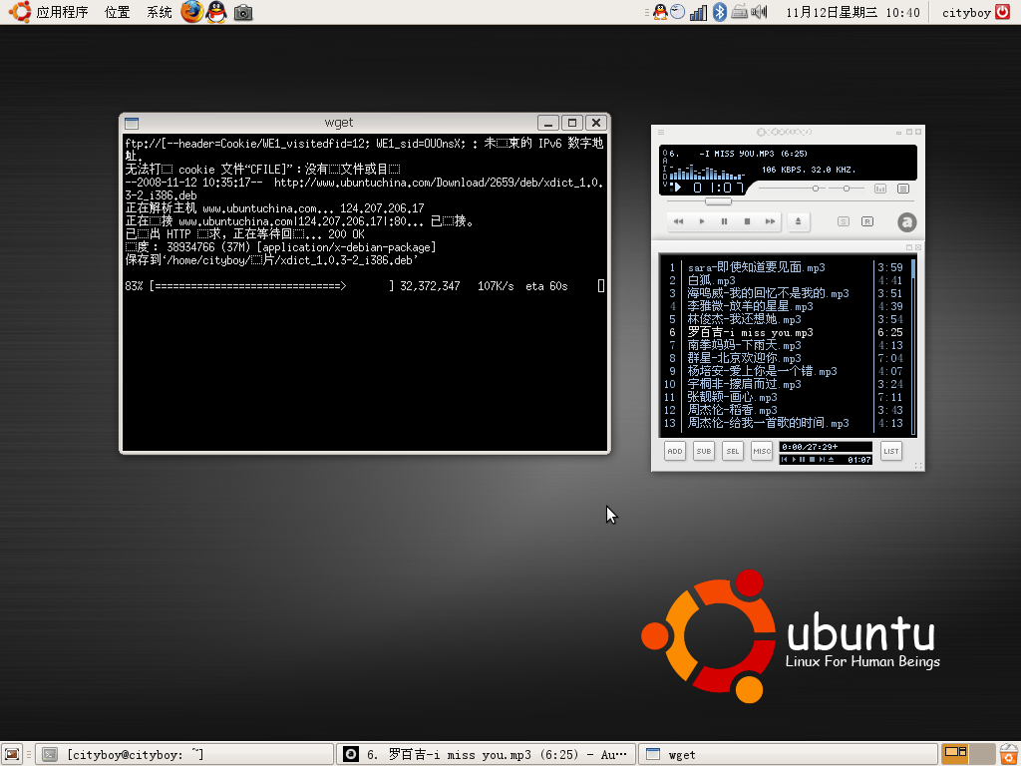Viewport: 1021px width, 766px height.
Task: Click the ADD button in playlist
Action: pos(675,451)
